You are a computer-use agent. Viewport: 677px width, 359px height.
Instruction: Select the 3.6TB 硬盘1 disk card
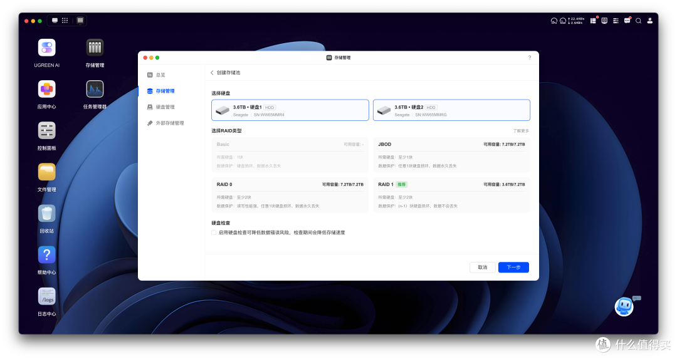click(x=290, y=110)
